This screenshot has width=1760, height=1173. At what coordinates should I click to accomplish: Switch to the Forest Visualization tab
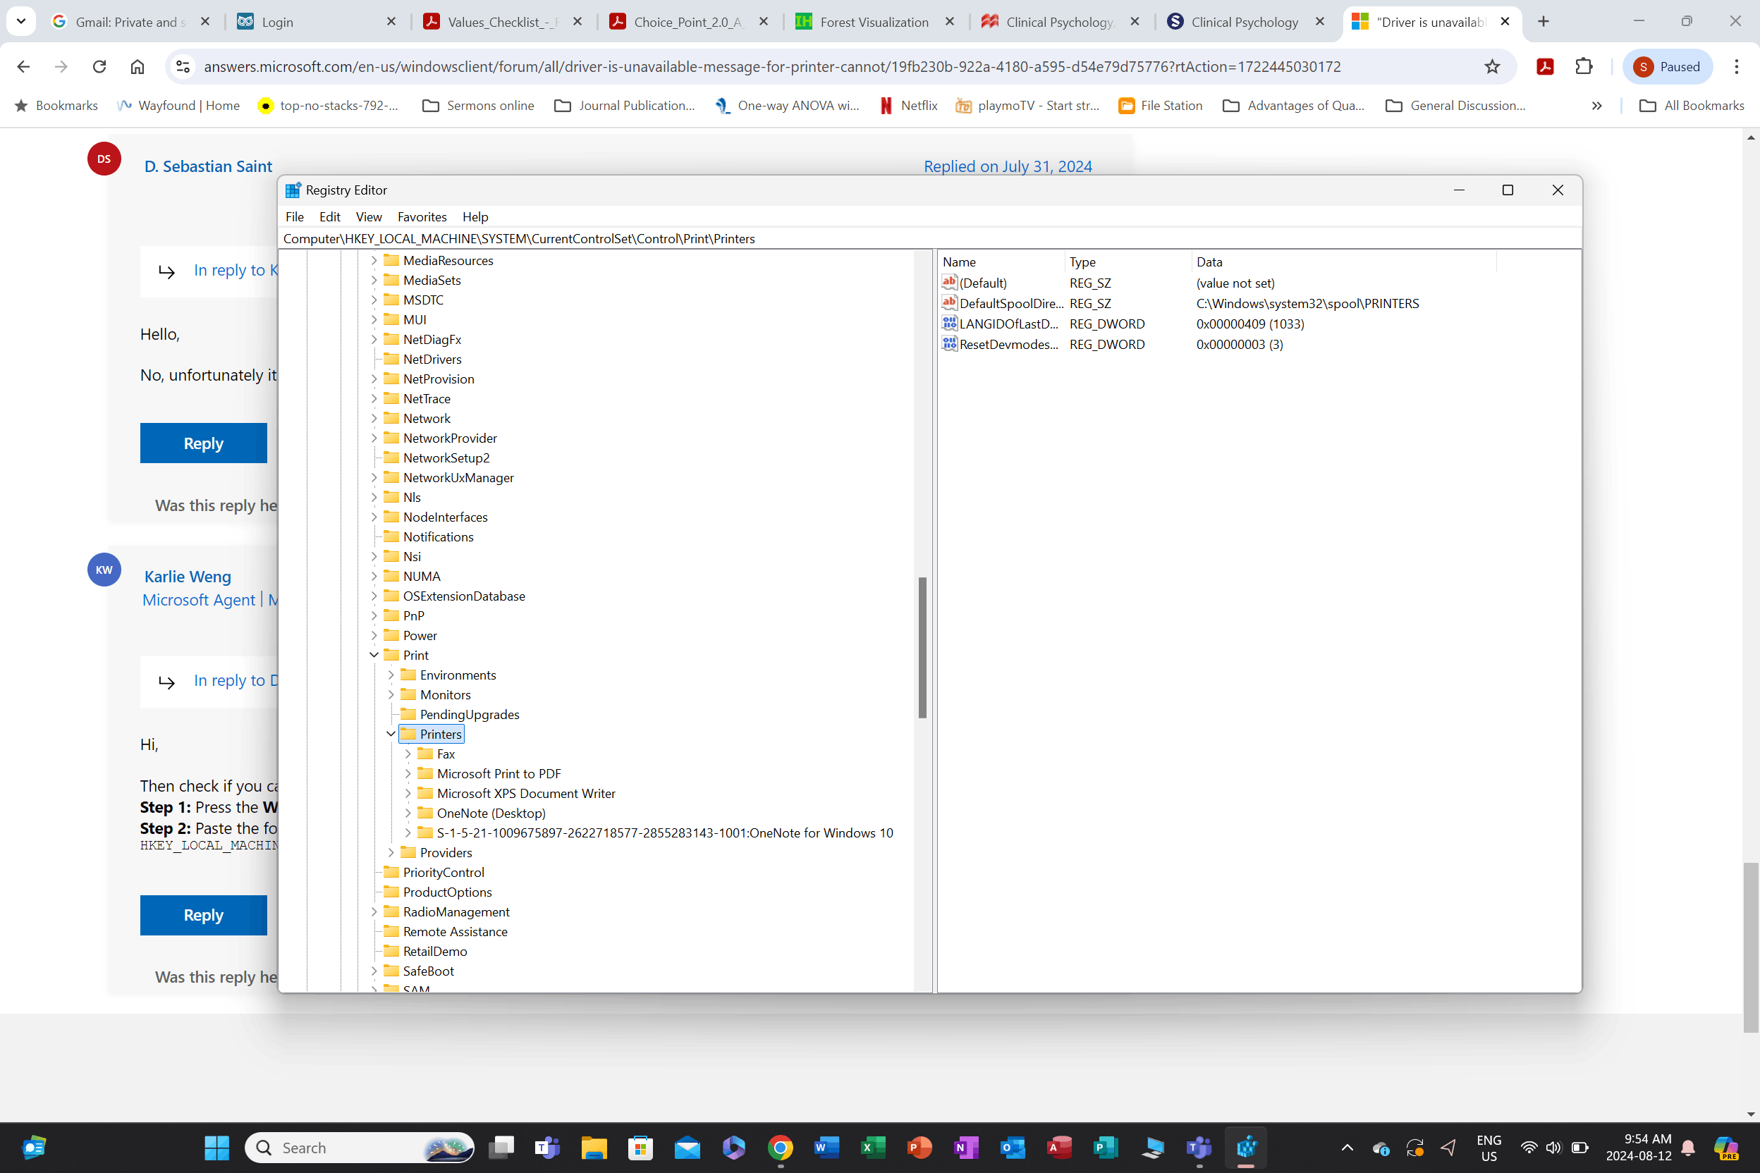pos(873,22)
